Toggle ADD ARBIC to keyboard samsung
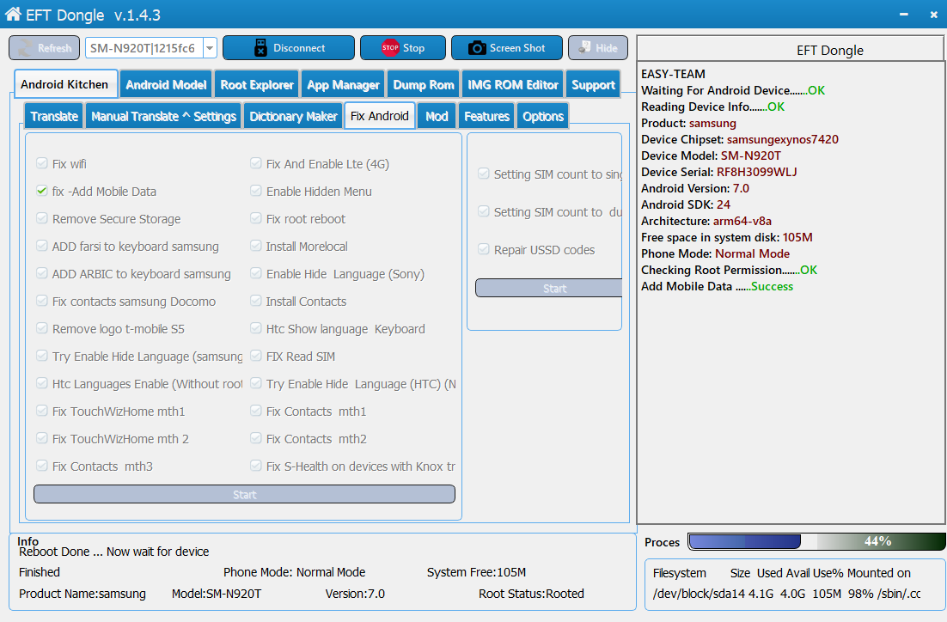 click(41, 273)
